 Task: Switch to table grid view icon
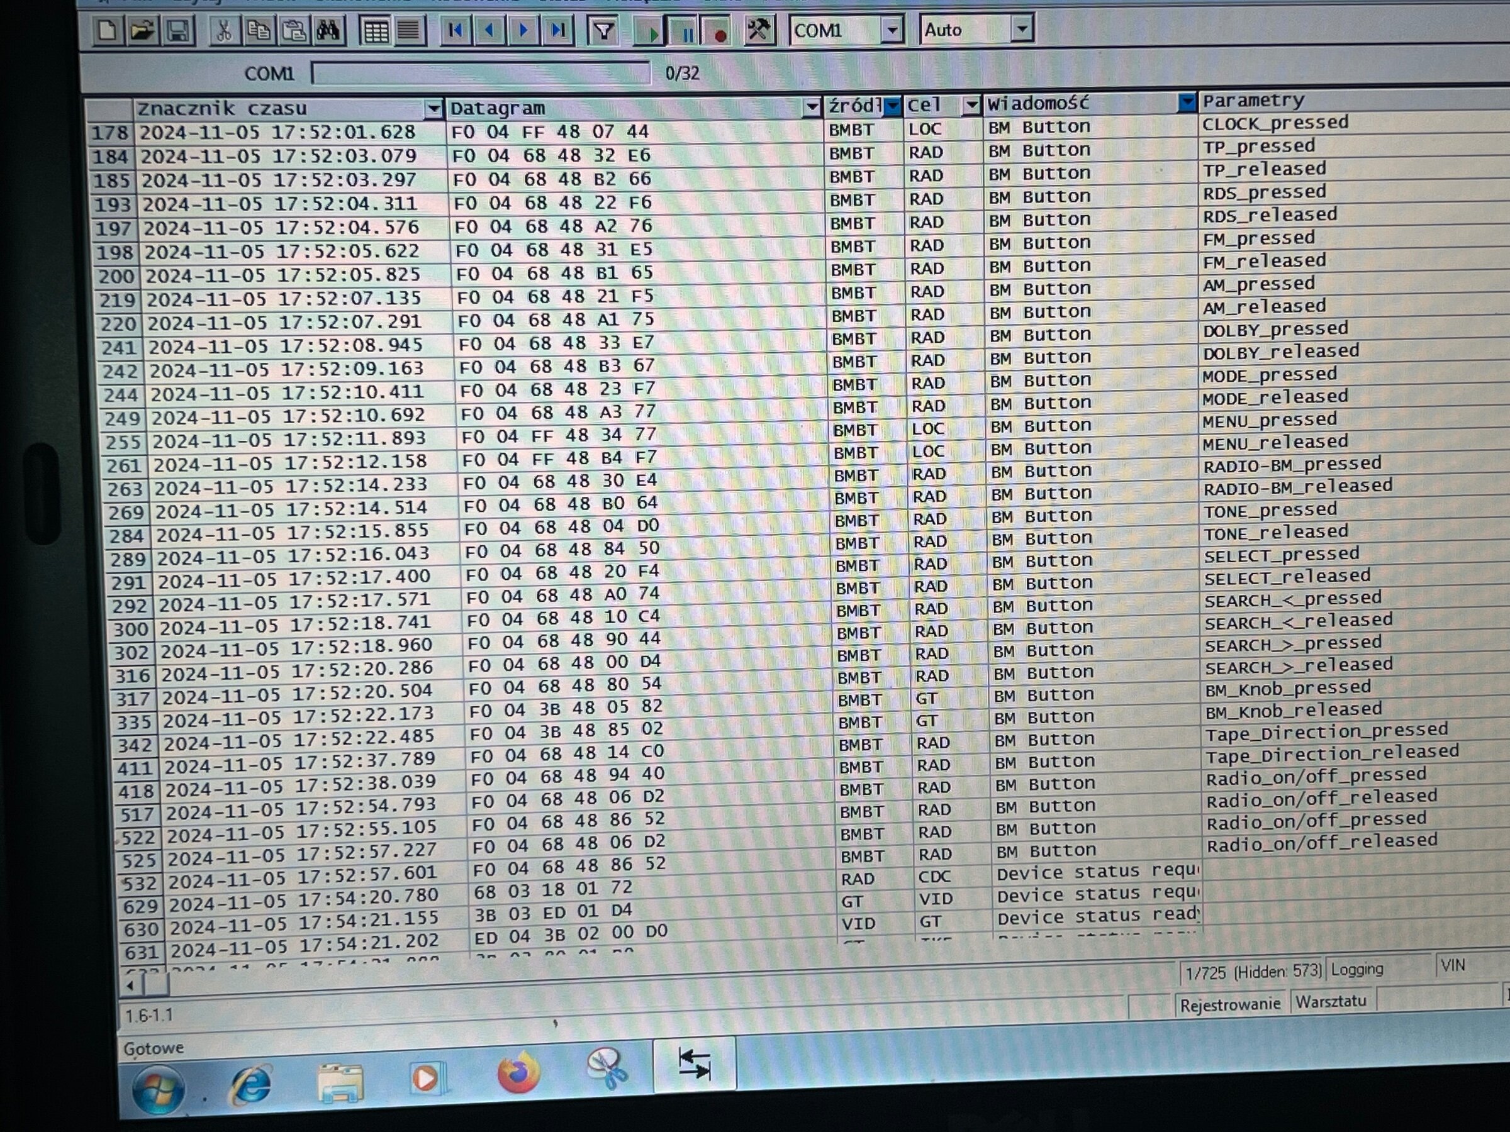point(376,31)
